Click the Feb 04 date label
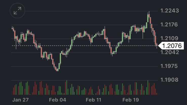Screen dimensions: 187x105 (57, 100)
